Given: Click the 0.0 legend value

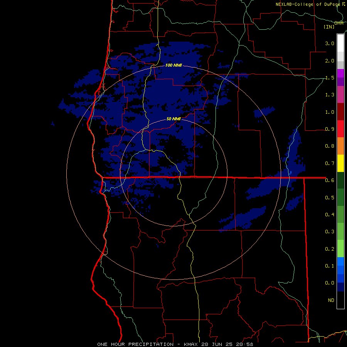Looking at the screenshot, I should tap(330, 283).
